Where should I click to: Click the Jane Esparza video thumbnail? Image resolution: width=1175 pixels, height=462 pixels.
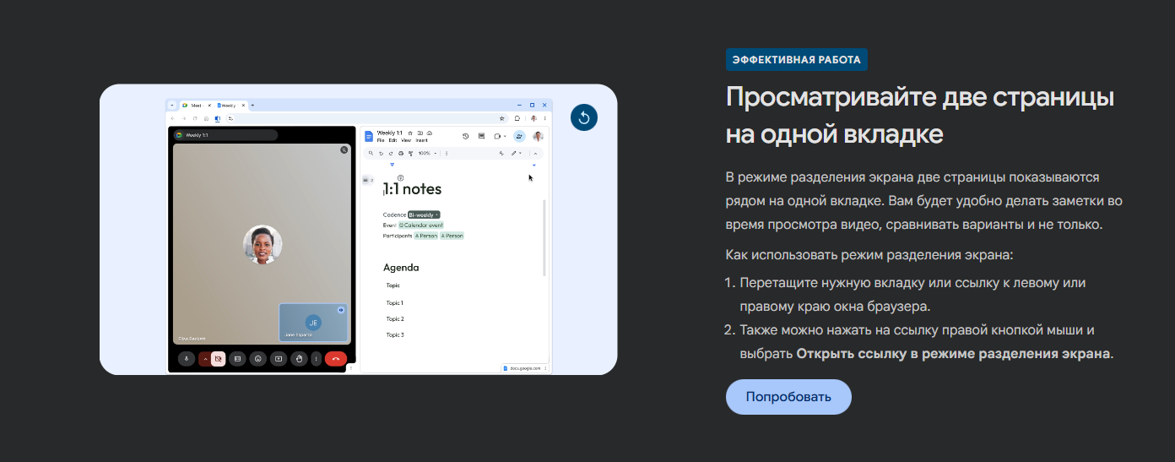(x=313, y=323)
